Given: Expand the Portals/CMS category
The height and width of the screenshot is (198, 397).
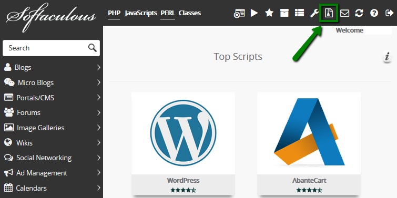Looking at the screenshot, I should pos(52,98).
